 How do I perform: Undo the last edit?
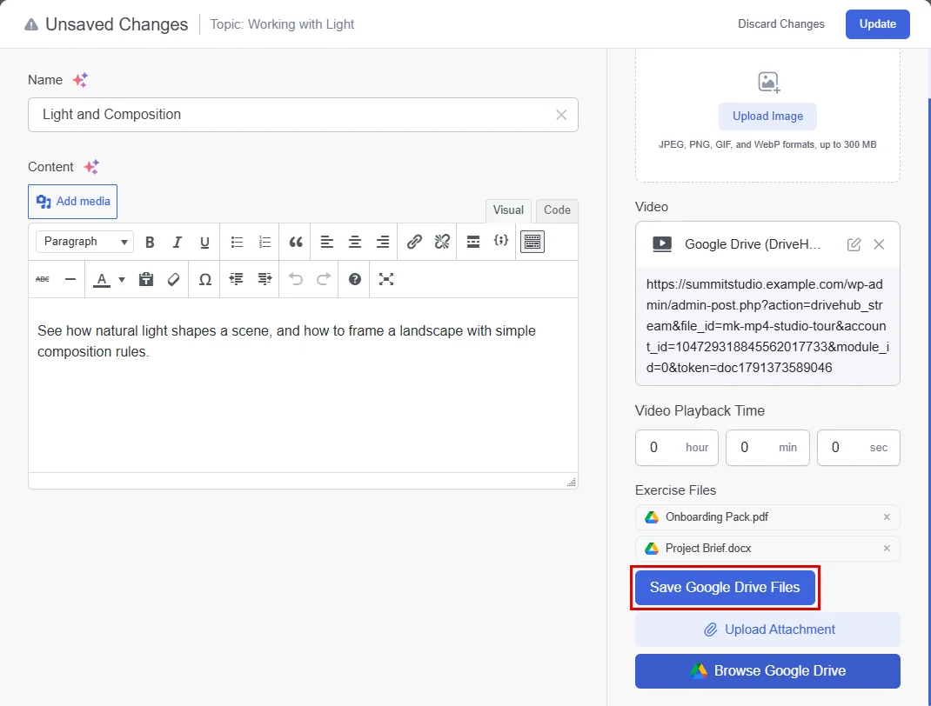(296, 279)
